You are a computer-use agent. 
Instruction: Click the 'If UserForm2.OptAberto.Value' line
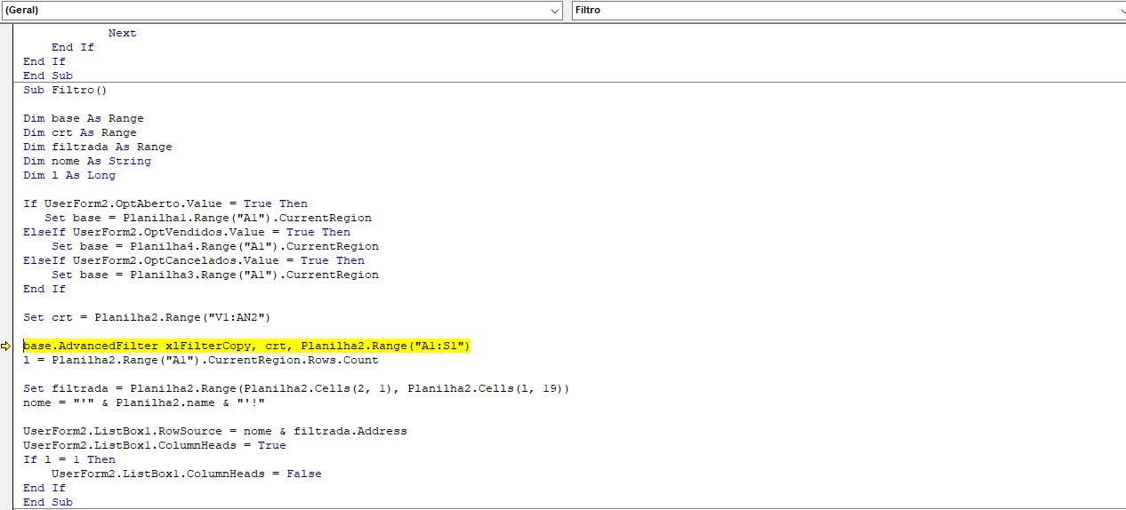pyautogui.click(x=165, y=203)
